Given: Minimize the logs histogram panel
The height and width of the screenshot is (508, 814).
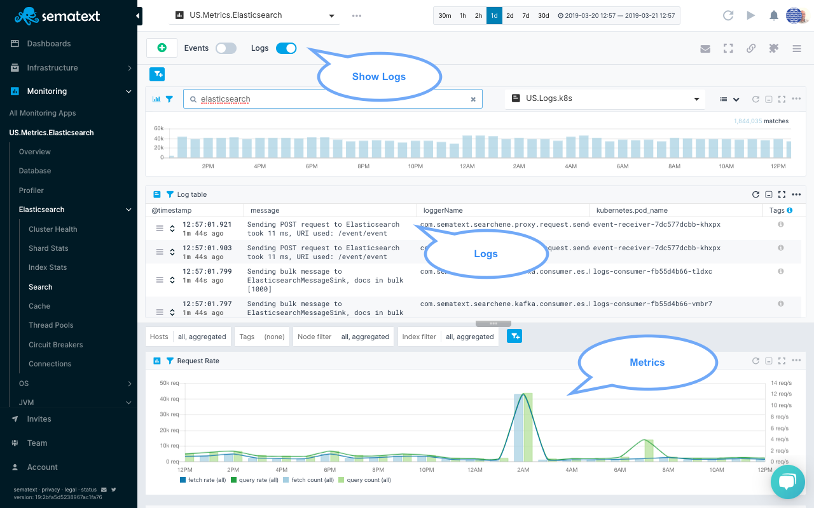Looking at the screenshot, I should tap(769, 99).
